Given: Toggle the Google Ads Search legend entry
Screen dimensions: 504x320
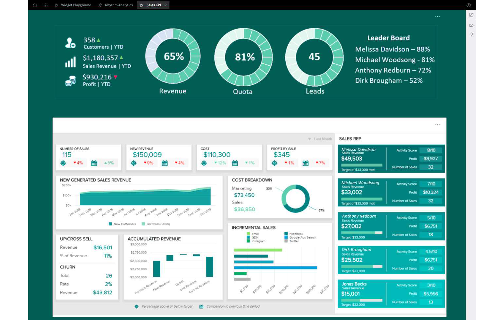Looking at the screenshot, I should tap(301, 238).
